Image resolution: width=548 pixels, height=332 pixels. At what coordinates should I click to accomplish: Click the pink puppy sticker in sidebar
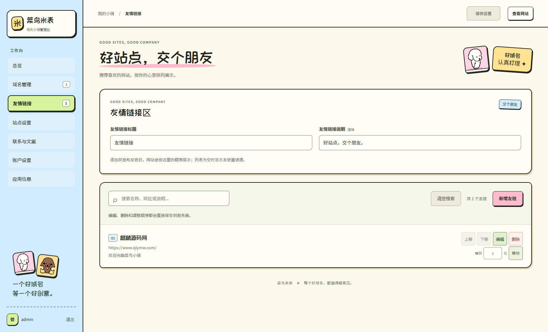click(x=24, y=263)
